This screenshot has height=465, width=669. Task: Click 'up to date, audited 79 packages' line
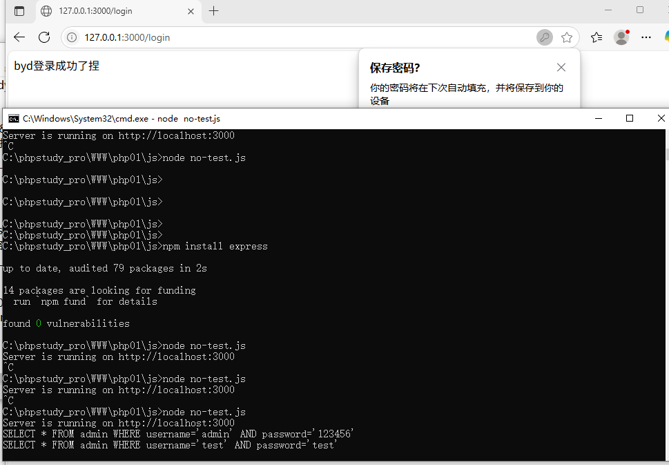pyautogui.click(x=105, y=269)
